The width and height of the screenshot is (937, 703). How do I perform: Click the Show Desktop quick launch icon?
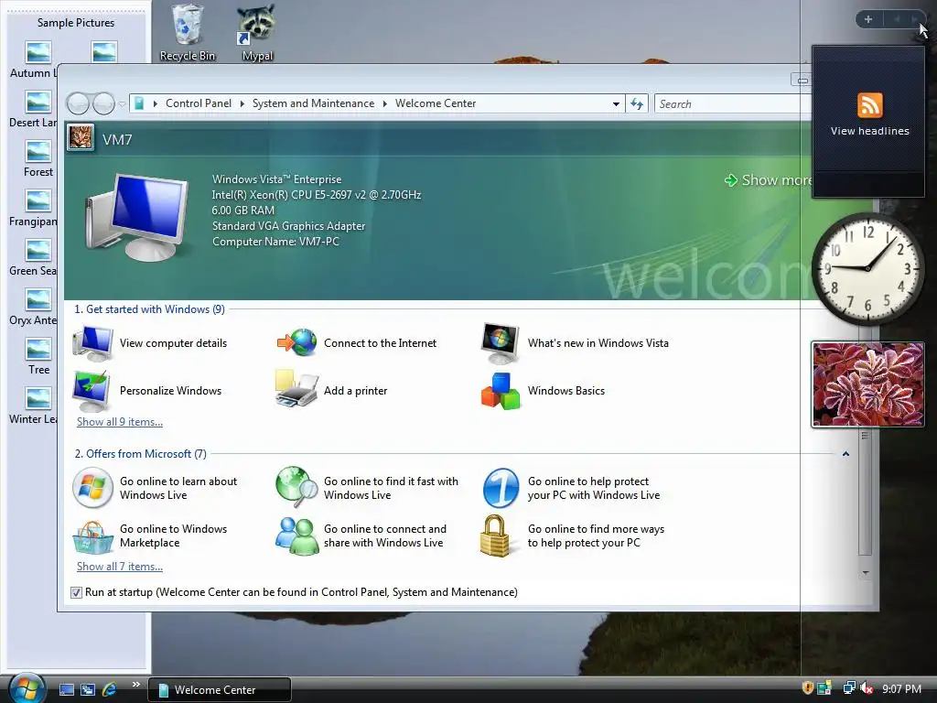tap(66, 689)
